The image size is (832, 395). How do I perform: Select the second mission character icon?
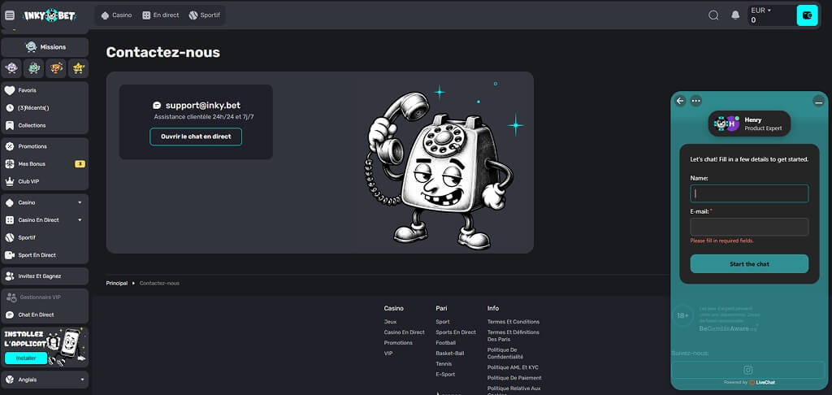click(x=34, y=68)
